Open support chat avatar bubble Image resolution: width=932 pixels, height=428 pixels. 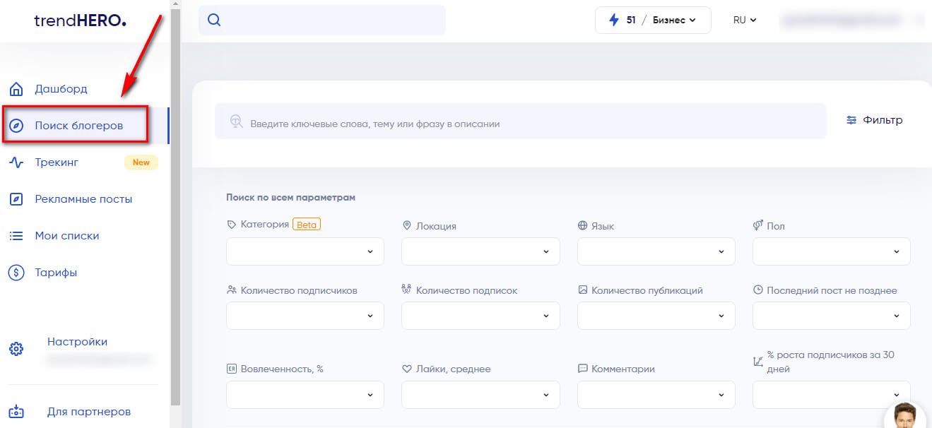click(x=905, y=416)
